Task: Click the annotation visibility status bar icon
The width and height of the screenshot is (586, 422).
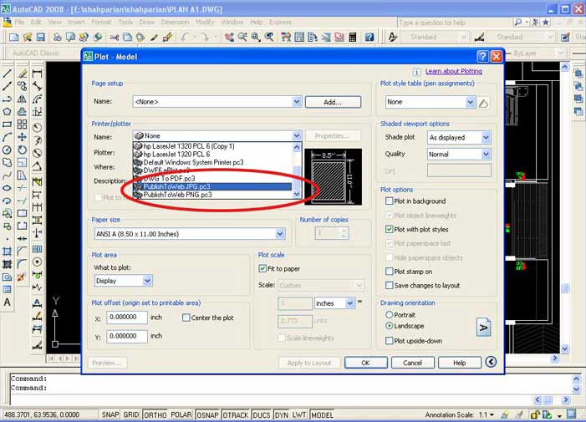Action: click(505, 414)
